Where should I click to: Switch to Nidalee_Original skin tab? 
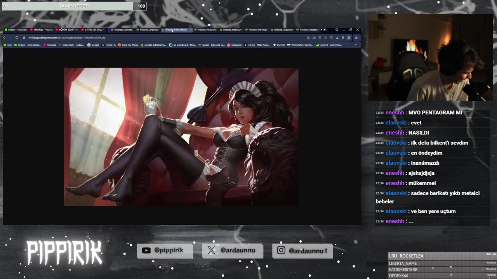click(x=147, y=30)
